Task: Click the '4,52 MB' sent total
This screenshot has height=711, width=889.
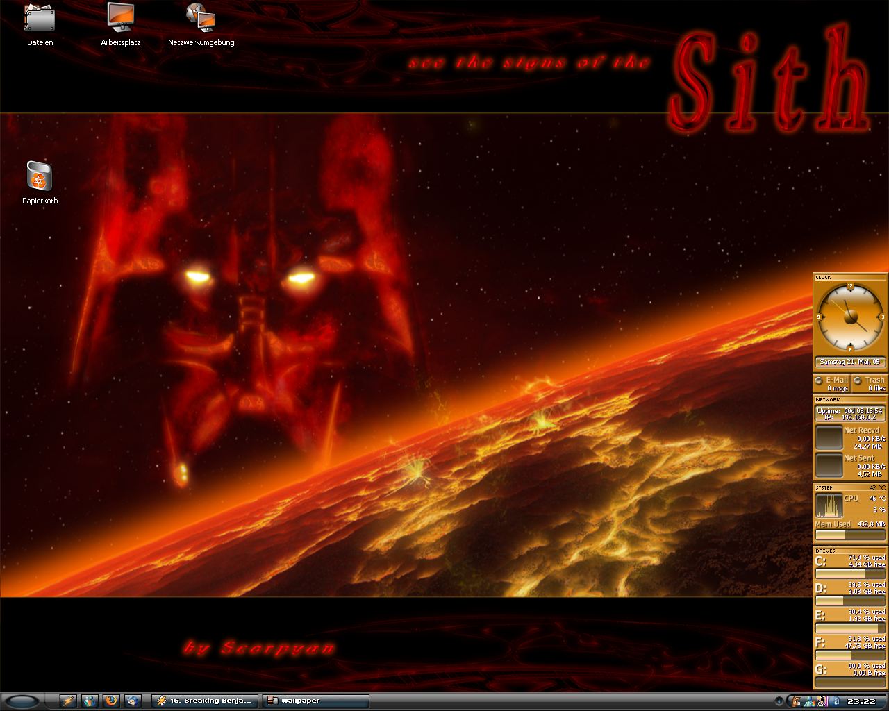Action: [x=869, y=474]
